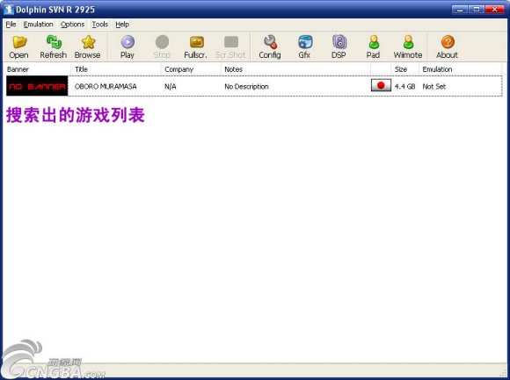The width and height of the screenshot is (510, 380).
Task: Click the Dolphin title bar app icon
Action: click(x=9, y=10)
